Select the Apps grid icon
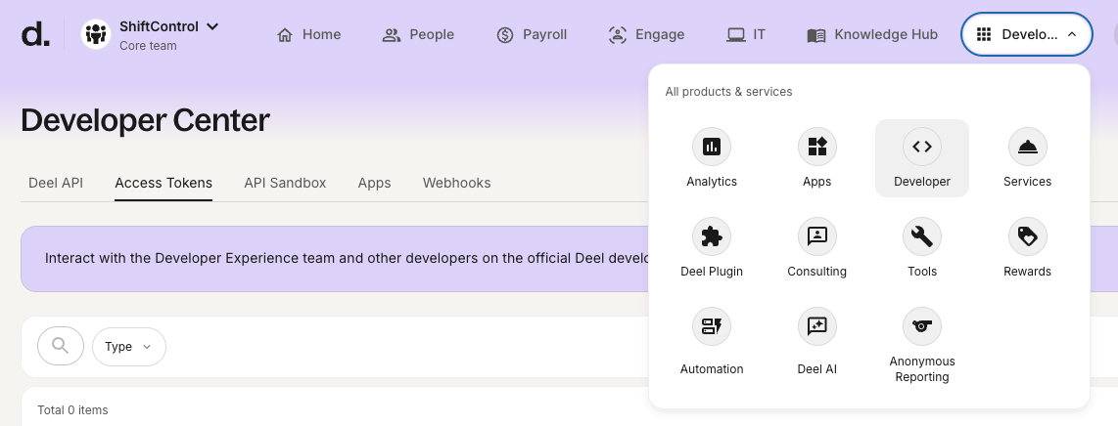Screen dimensions: 1118x426 [816, 148]
